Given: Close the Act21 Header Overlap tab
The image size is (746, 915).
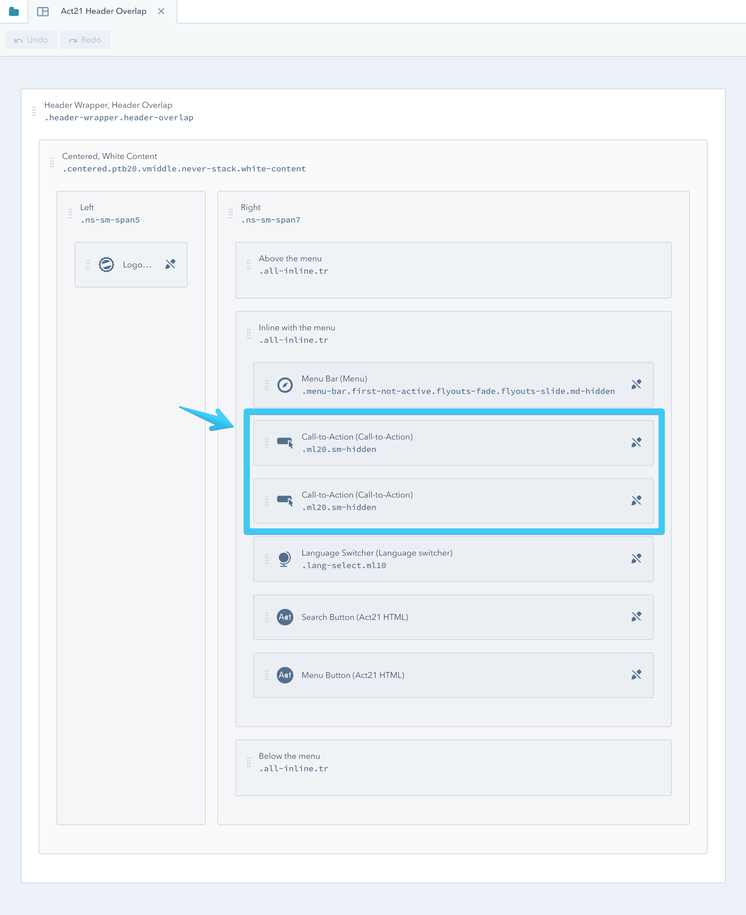Looking at the screenshot, I should [x=161, y=11].
